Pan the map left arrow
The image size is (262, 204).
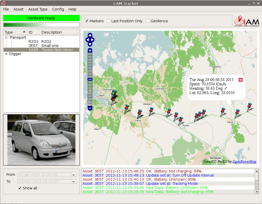pyautogui.click(x=87, y=40)
